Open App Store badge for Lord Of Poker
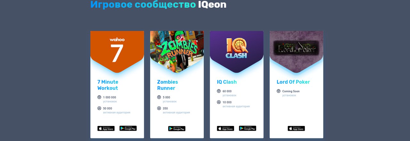 pos(296,129)
